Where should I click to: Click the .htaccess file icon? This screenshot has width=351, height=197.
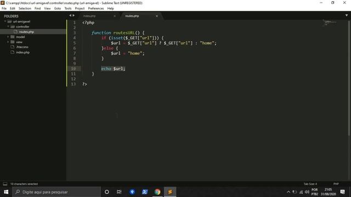pos(13,47)
